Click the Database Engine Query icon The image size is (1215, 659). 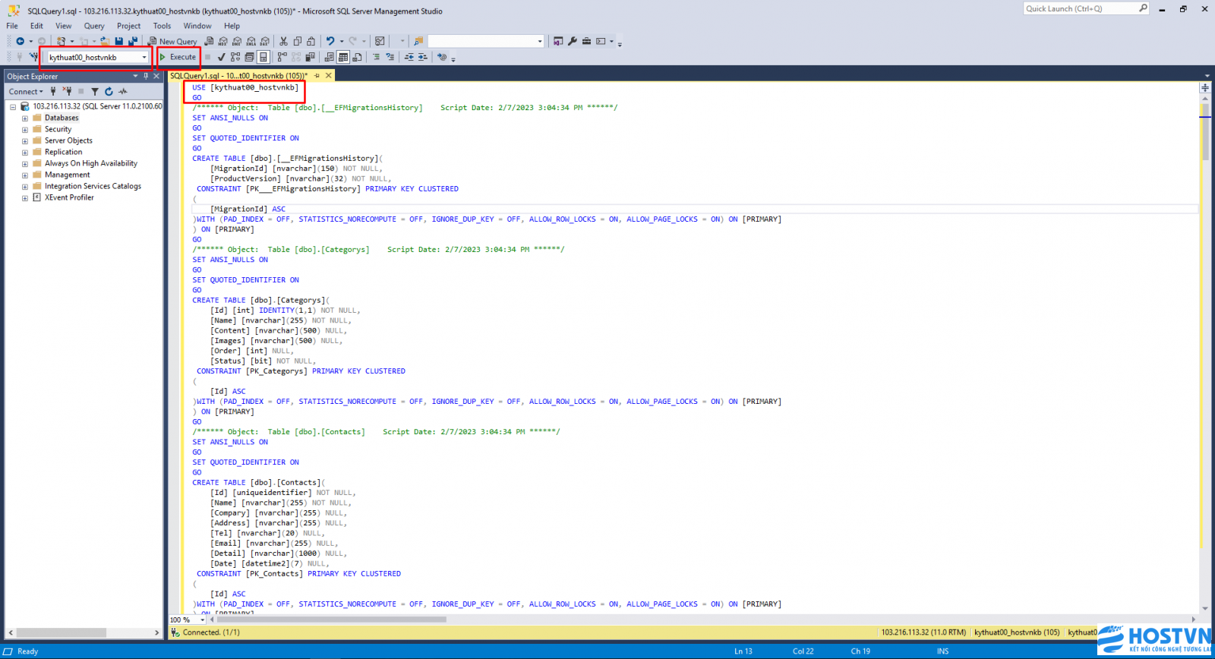pos(209,41)
